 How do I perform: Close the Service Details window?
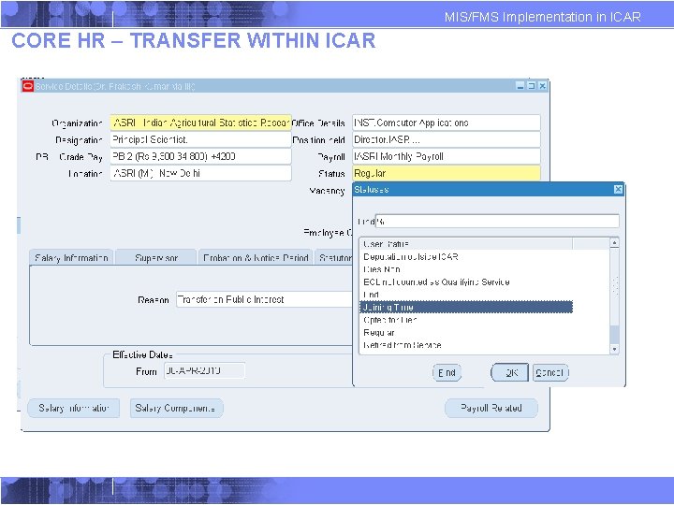(542, 86)
